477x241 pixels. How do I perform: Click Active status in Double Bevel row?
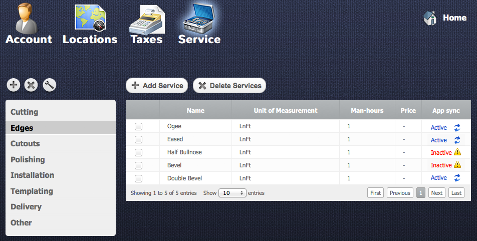[439, 178]
